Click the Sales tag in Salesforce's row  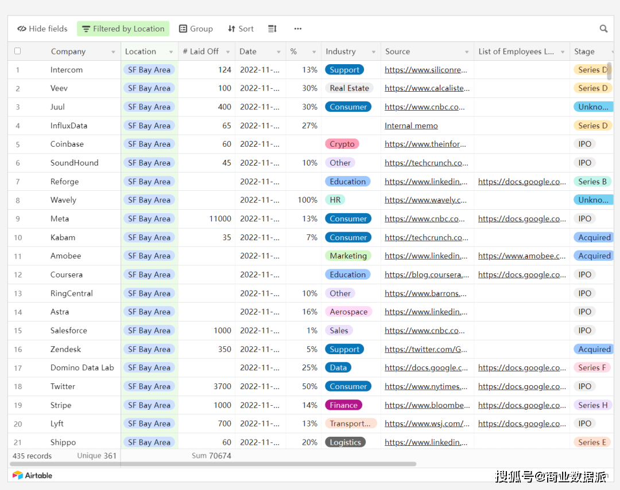[339, 331]
